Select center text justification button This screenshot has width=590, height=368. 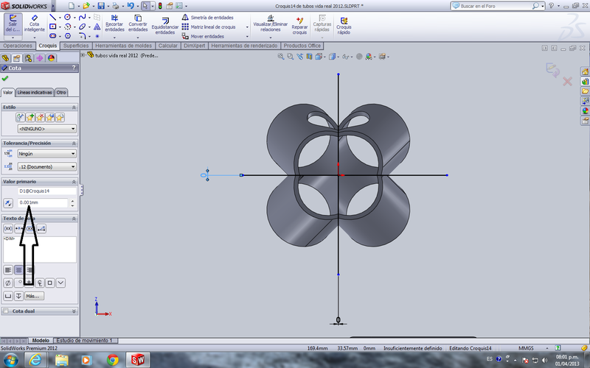point(19,270)
